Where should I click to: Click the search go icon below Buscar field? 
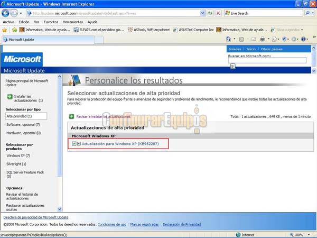click(232, 66)
